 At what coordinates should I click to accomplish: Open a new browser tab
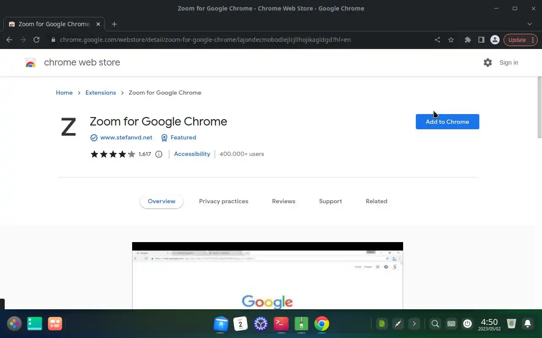(x=114, y=24)
